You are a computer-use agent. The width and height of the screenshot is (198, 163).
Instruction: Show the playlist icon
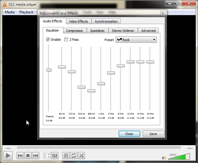pyautogui.click(x=66, y=156)
